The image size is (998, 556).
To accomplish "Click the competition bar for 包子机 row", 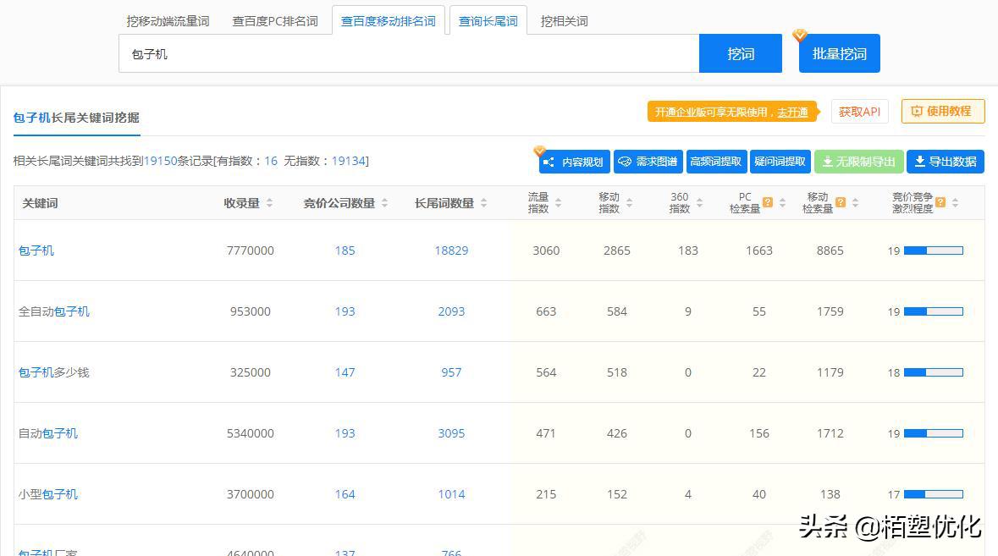I will coord(935,250).
